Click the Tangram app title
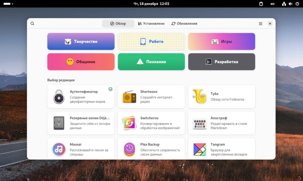303x181 pixels. pyautogui.click(x=218, y=144)
